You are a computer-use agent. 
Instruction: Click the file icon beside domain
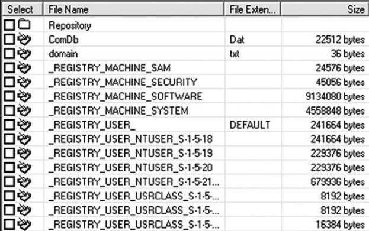point(24,54)
